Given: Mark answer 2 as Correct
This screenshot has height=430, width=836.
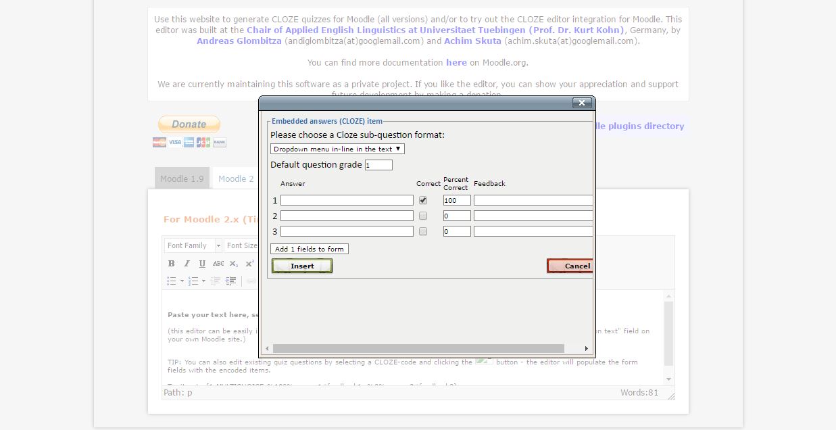Looking at the screenshot, I should [423, 216].
